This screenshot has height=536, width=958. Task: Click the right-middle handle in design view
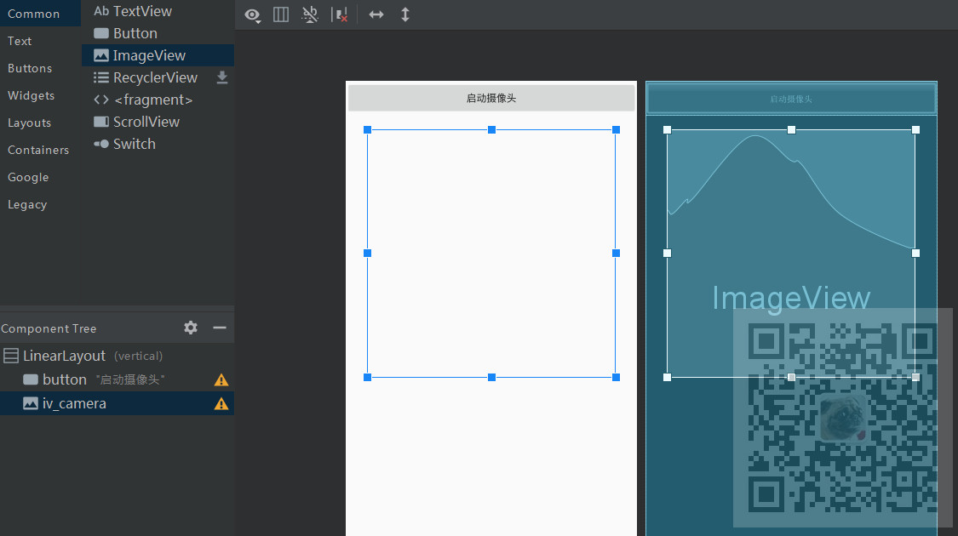(x=616, y=253)
